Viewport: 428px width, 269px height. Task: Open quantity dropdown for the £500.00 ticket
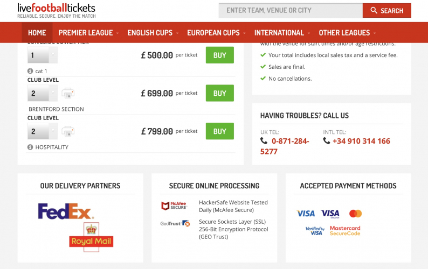[x=42, y=55]
